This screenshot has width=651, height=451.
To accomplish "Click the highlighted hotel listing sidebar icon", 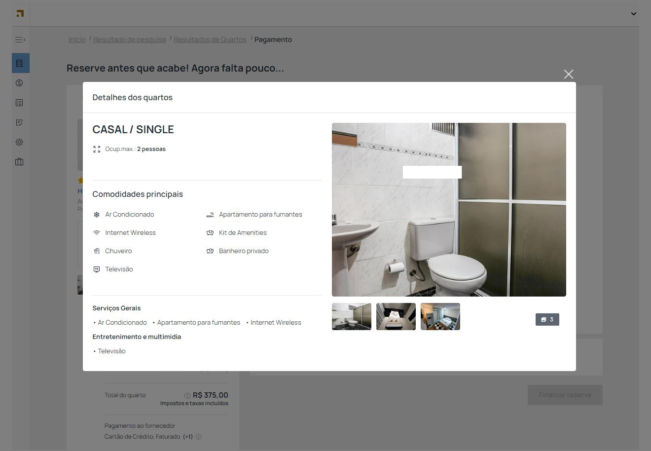I will pos(20,63).
